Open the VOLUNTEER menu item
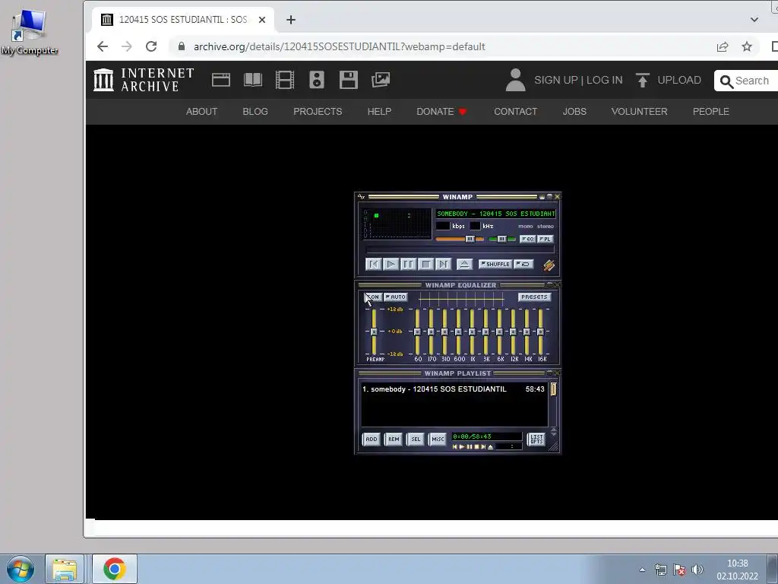The image size is (778, 584). (x=639, y=112)
